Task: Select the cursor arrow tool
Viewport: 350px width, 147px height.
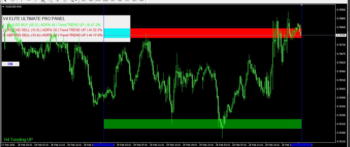Action: [6, 1]
